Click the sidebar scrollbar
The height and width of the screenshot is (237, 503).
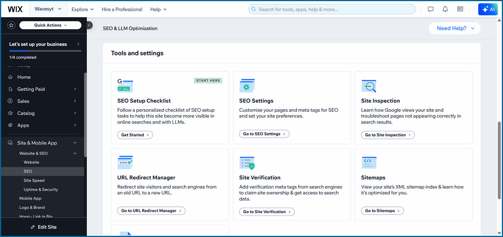(85, 116)
